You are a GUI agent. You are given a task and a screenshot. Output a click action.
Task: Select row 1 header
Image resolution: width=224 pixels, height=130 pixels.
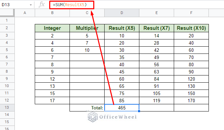click(7, 21)
